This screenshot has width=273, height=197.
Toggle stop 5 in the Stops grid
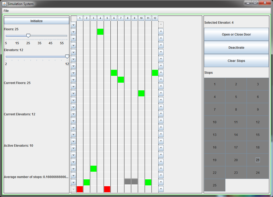[x=236, y=97]
